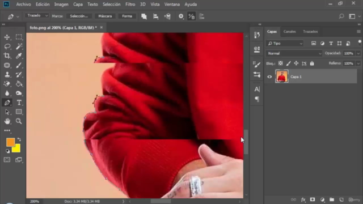Viewport: 363px width, 204px height.
Task: Filter layers by pixel layers
Action: pos(314,44)
